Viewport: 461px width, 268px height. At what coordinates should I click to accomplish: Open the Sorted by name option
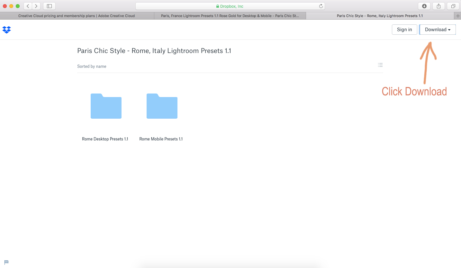coord(92,67)
